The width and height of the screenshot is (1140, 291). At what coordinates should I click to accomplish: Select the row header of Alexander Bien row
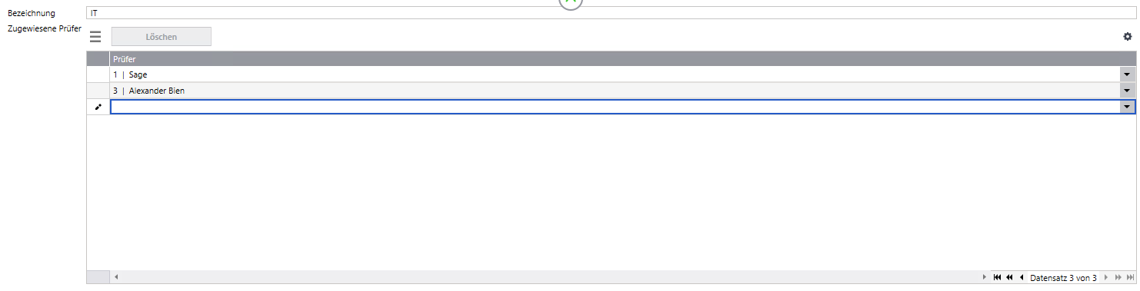coord(98,91)
